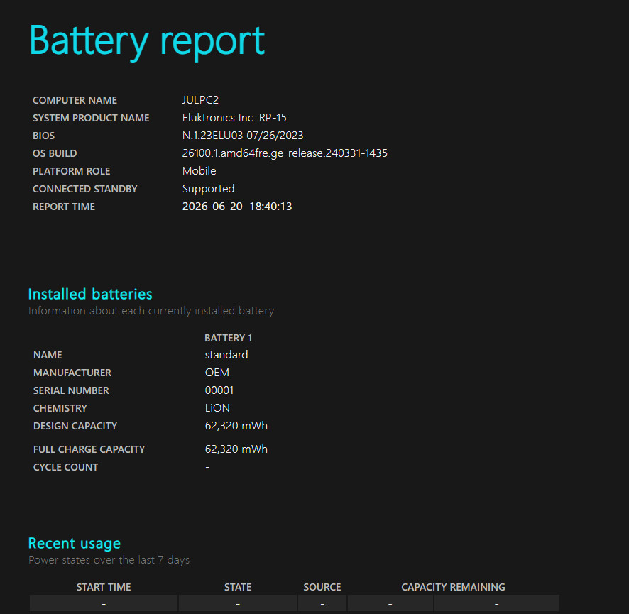Select manufacturer value 'OEM'
This screenshot has height=614, width=629.
click(217, 373)
